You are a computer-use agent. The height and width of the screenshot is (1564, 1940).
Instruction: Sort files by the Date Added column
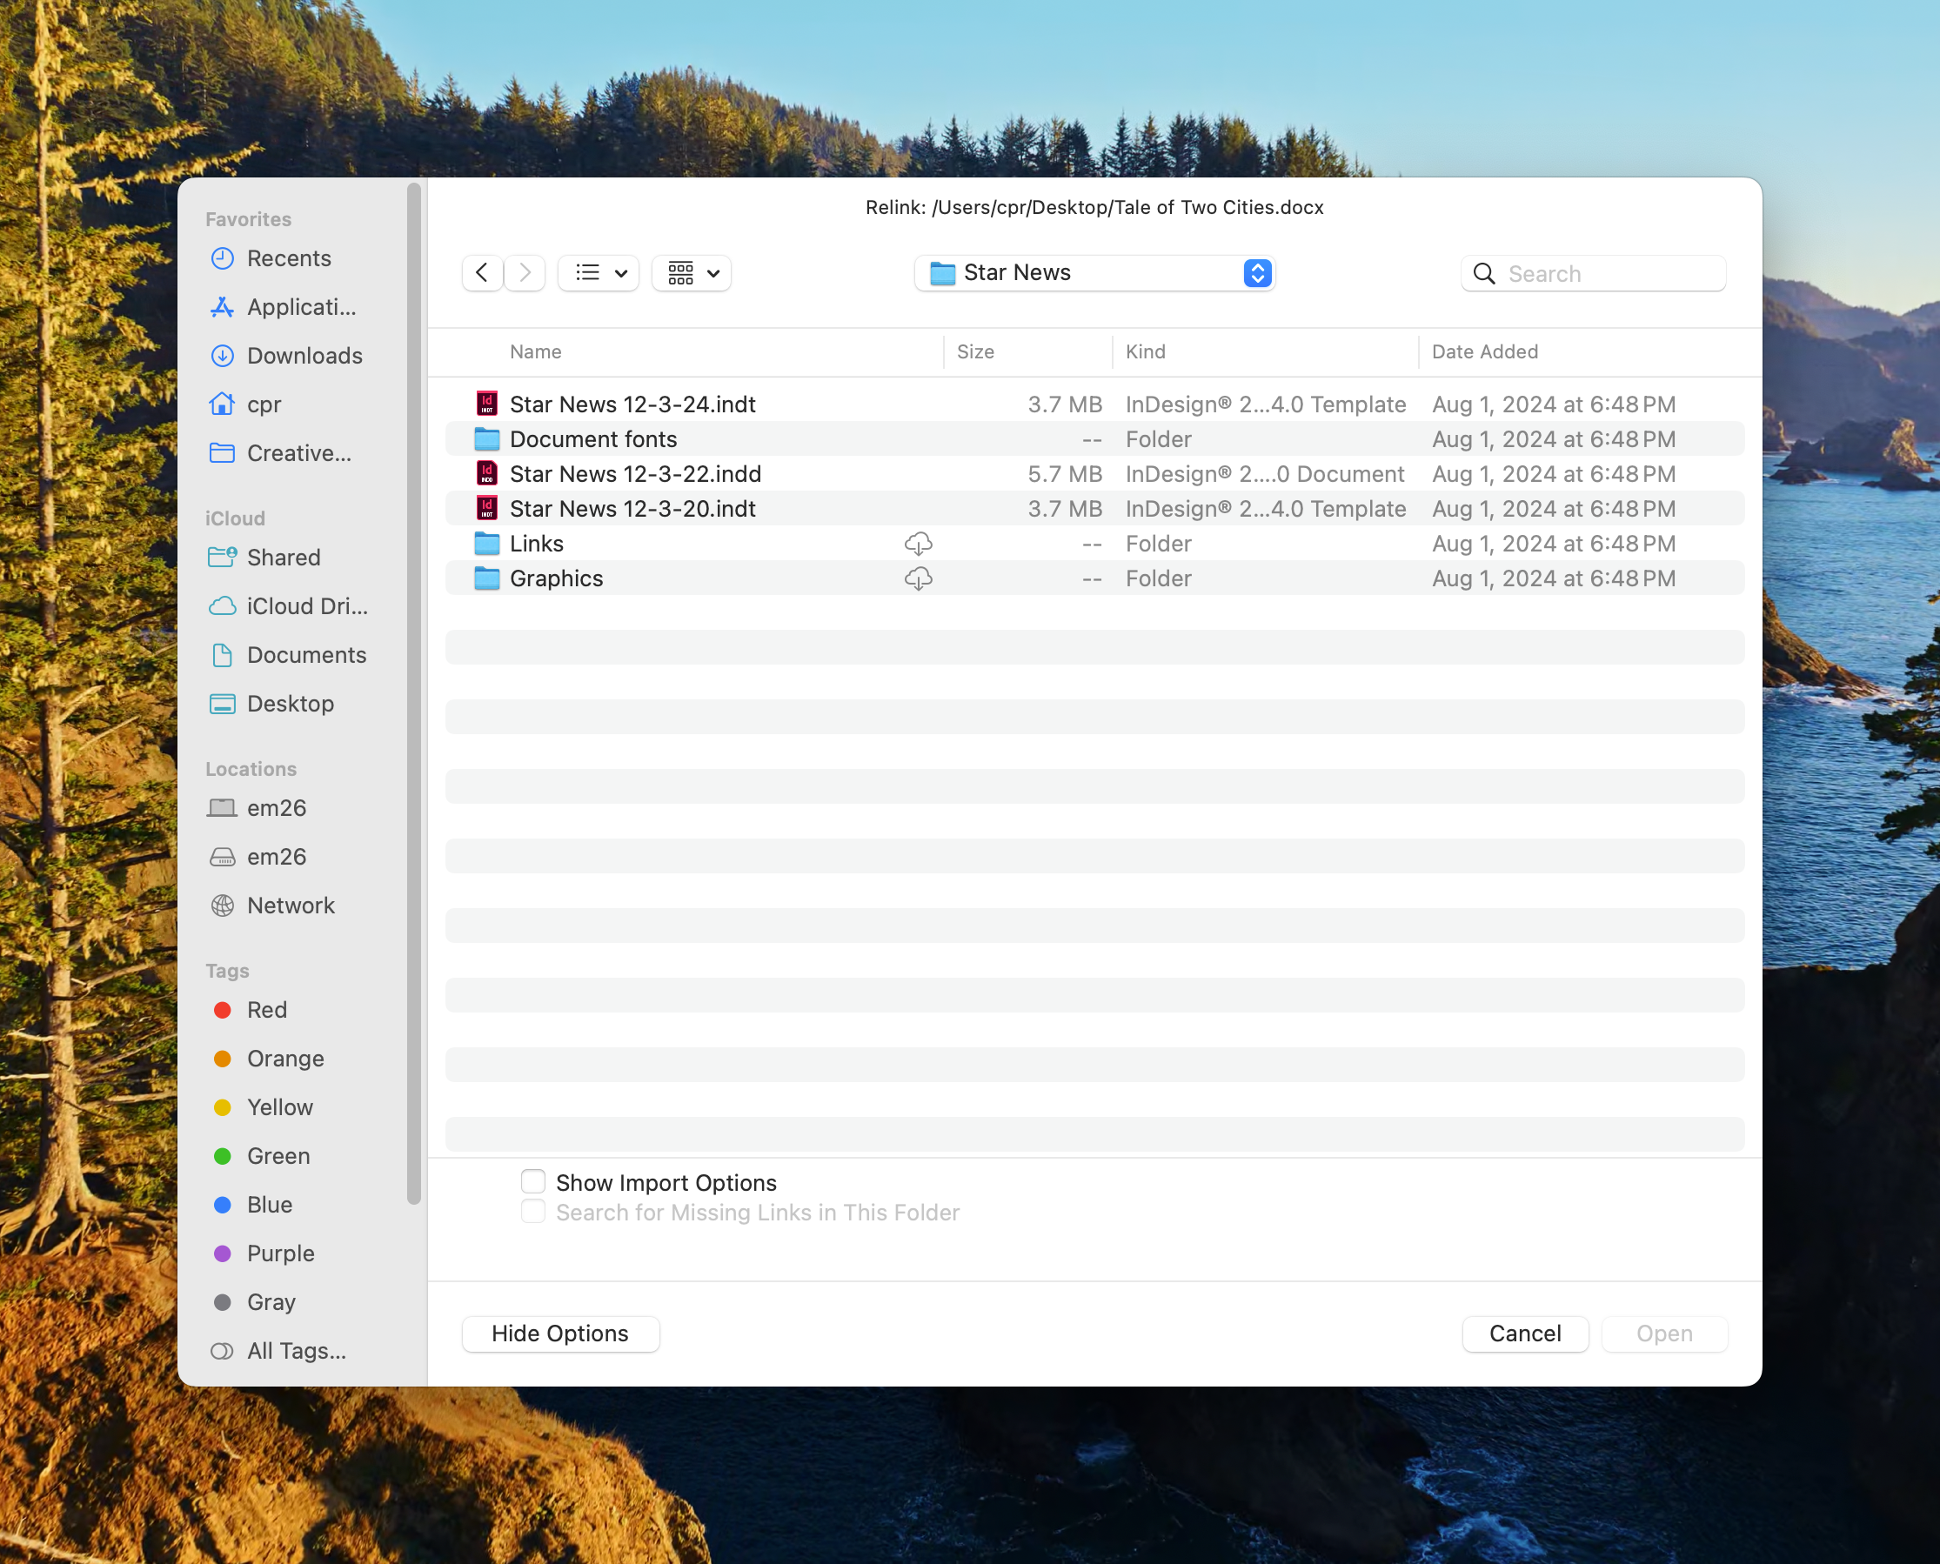(1484, 352)
